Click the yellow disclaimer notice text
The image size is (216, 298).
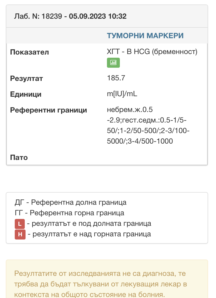100,284
